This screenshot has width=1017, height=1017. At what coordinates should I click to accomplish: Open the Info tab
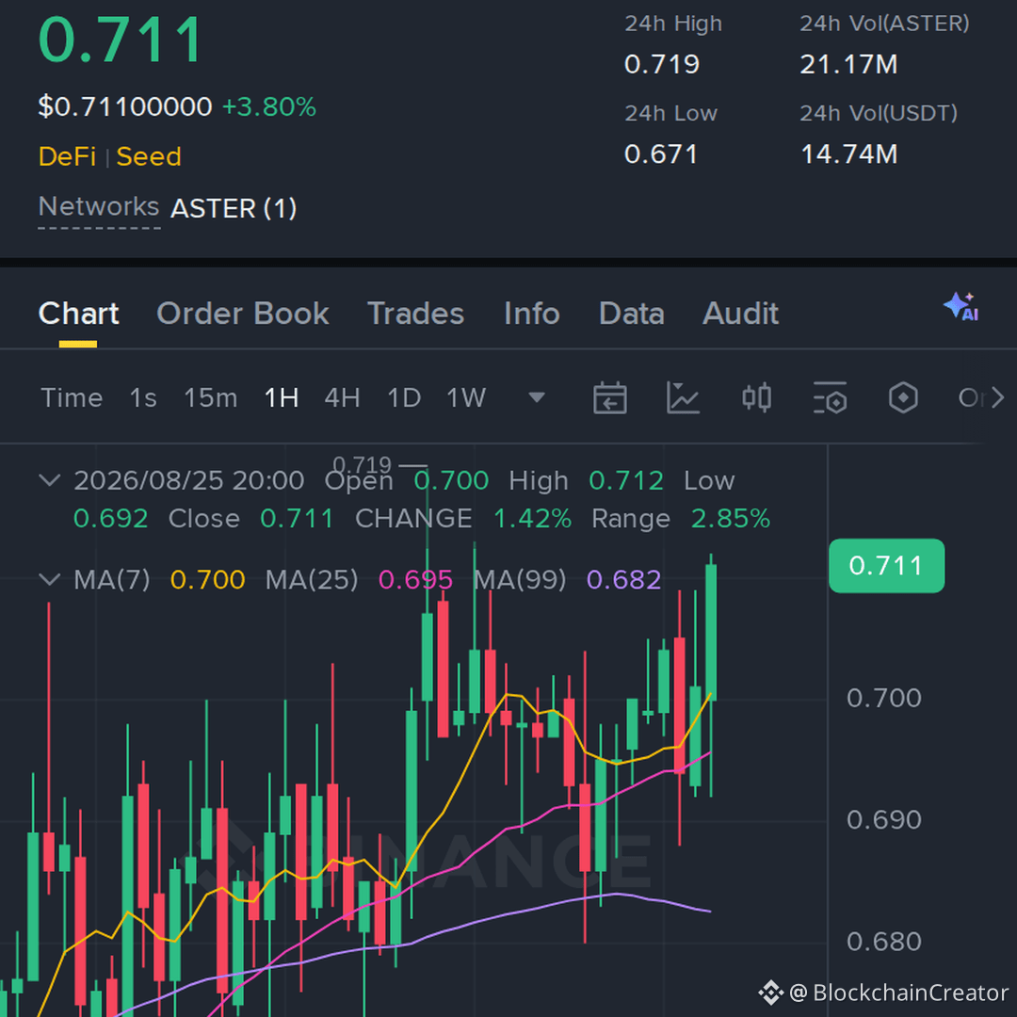click(532, 314)
